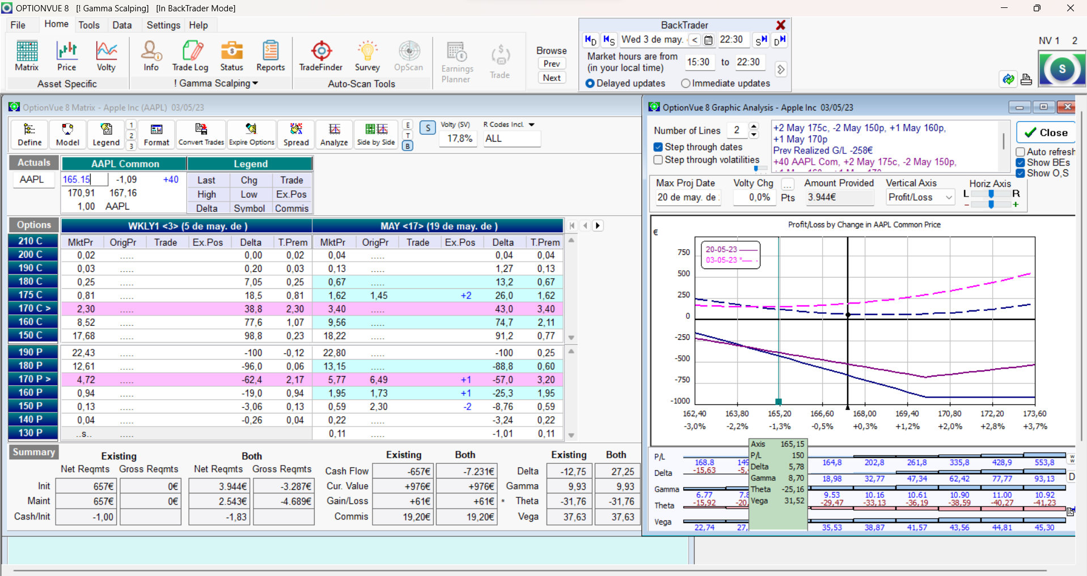This screenshot has height=576, width=1087.
Task: Click the refresh data icon near printer
Action: click(x=1008, y=80)
